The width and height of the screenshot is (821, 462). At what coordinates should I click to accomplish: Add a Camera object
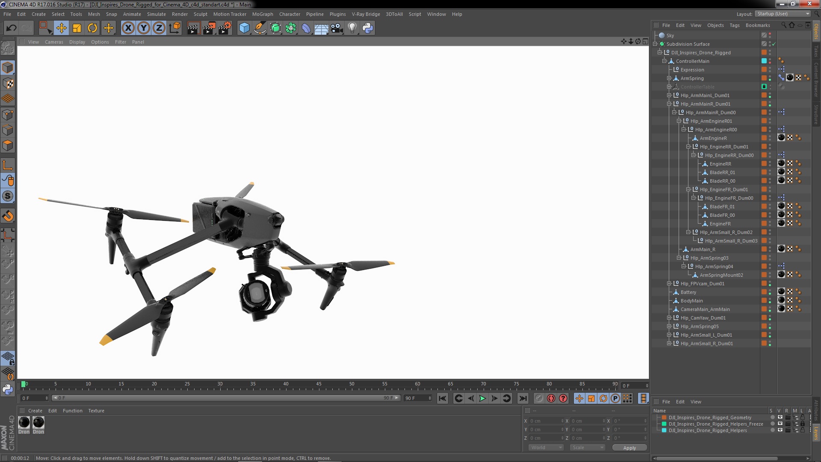pyautogui.click(x=337, y=28)
